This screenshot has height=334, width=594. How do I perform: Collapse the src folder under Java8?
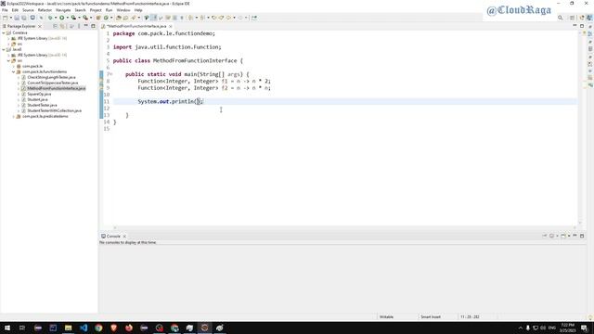(x=8, y=60)
